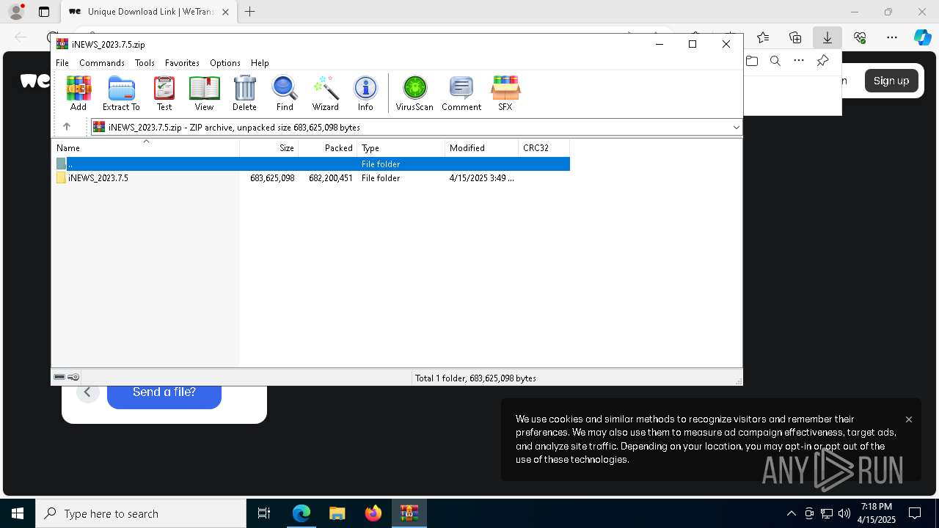This screenshot has width=939, height=528.
Task: Open the Edge Copilot icon
Action: coord(922,37)
